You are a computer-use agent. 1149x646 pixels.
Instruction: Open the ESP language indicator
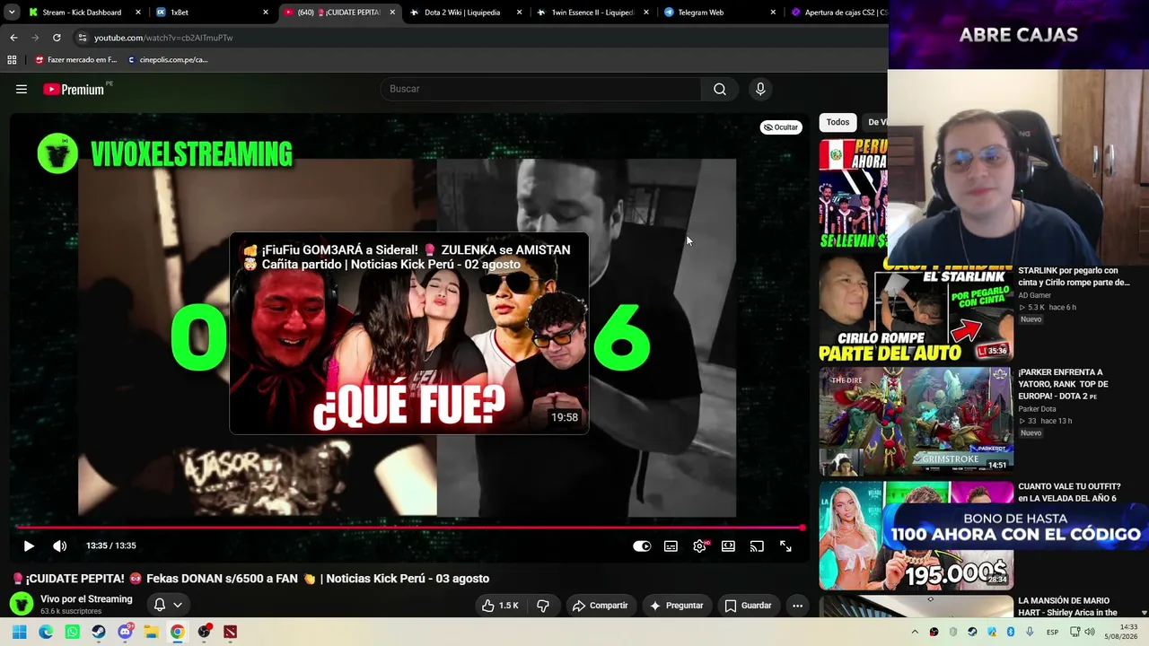1052,632
